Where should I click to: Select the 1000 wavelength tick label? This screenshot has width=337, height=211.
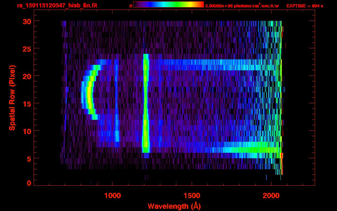click(113, 196)
